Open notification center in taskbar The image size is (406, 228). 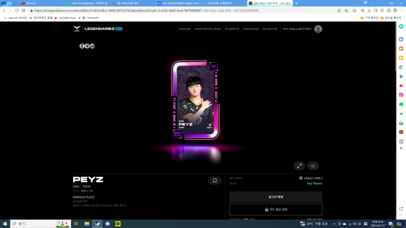coord(391,224)
